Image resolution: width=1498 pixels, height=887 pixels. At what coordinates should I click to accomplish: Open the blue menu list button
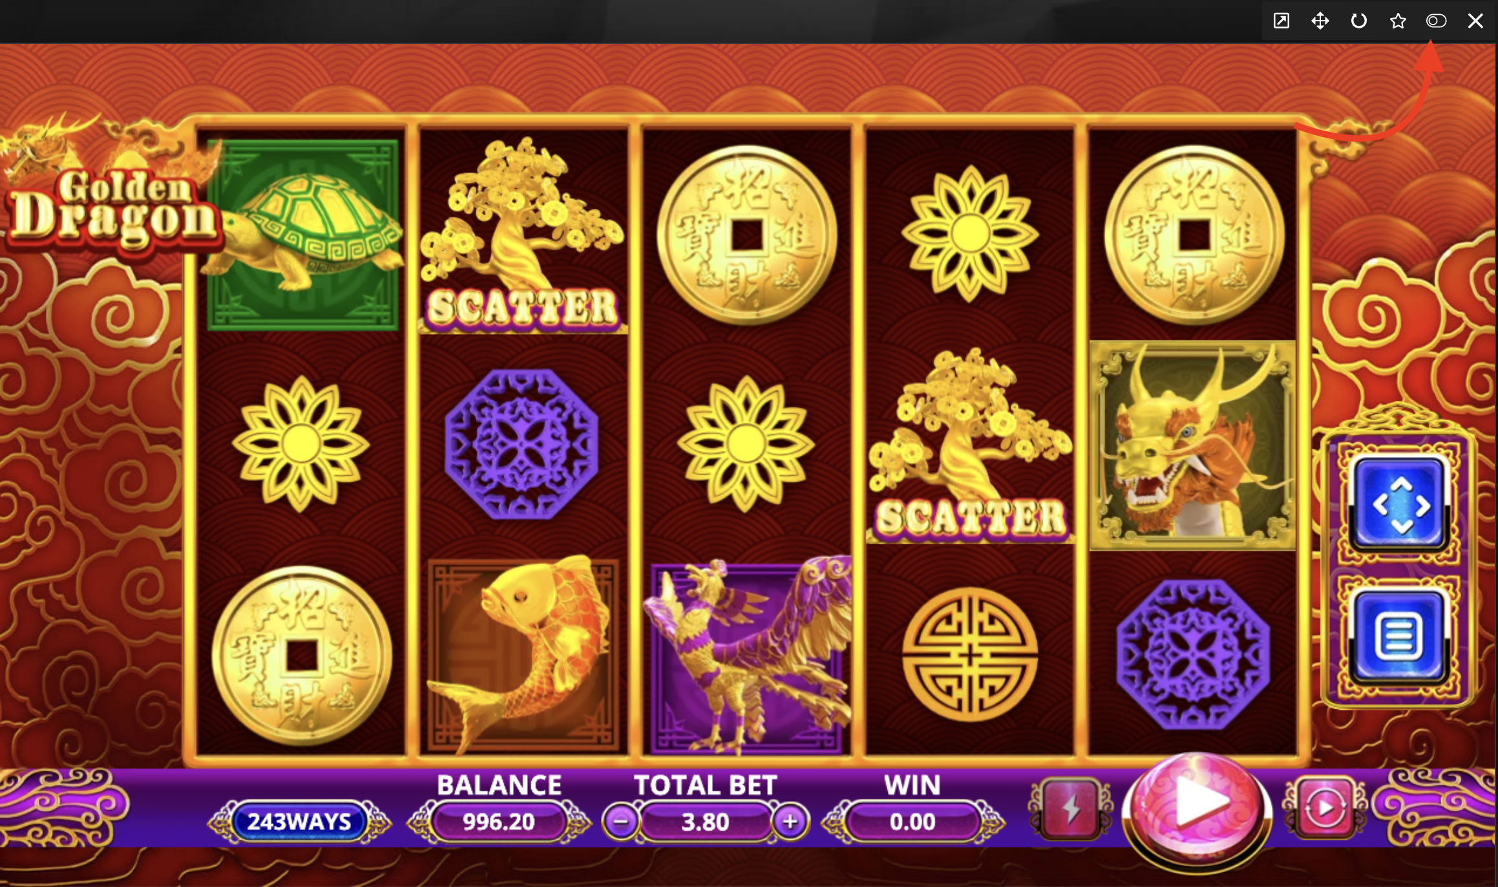click(1398, 637)
